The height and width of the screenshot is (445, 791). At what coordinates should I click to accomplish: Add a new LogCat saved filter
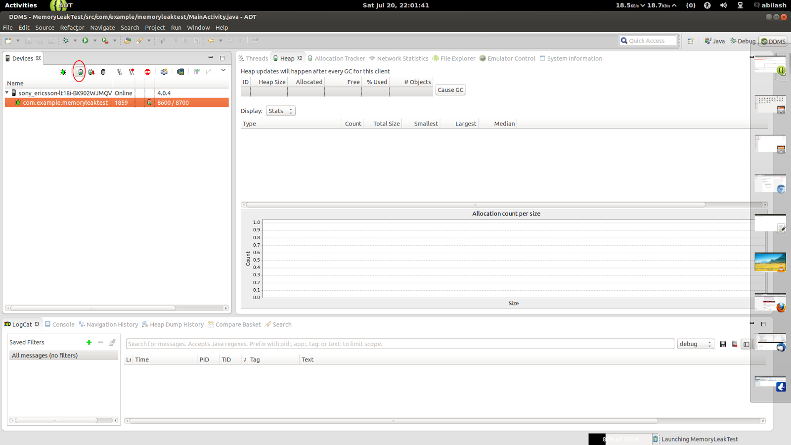click(x=89, y=342)
